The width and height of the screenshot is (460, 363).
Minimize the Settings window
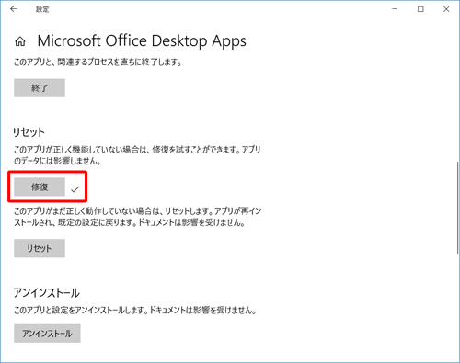point(395,9)
